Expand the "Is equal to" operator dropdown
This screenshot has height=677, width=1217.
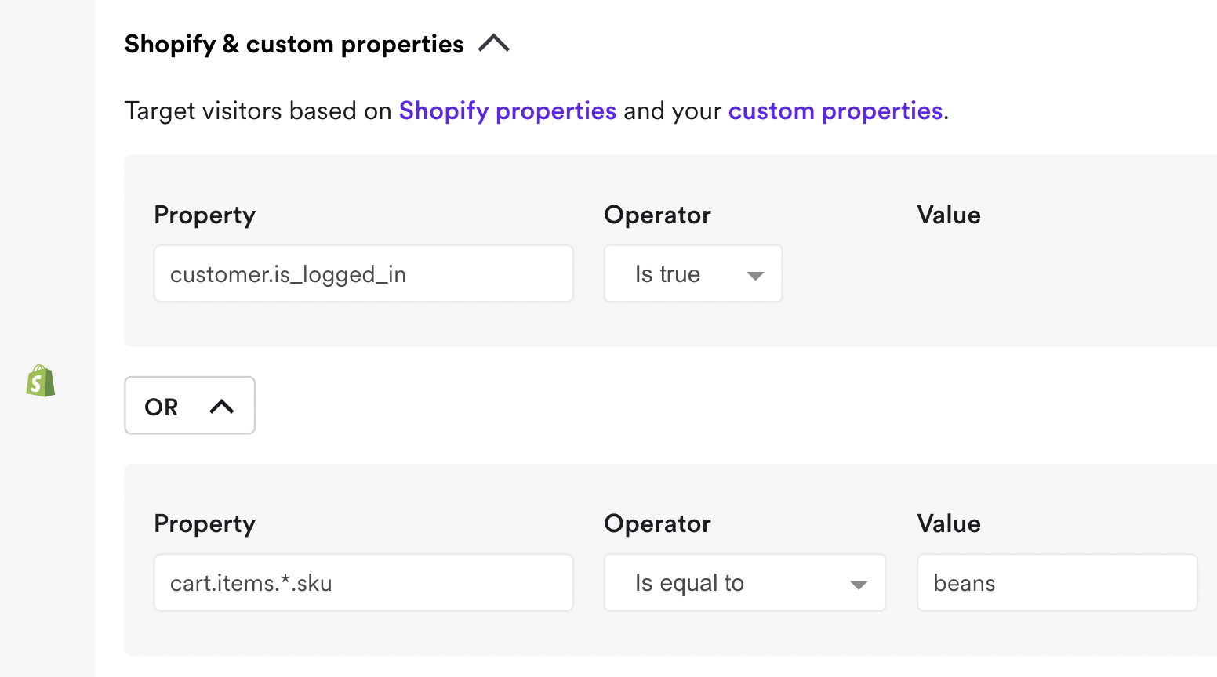coord(744,583)
